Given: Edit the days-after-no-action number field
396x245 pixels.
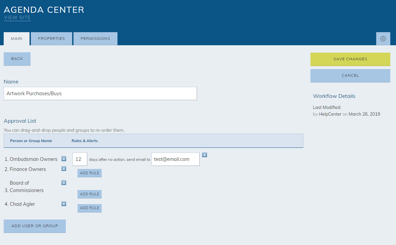Looking at the screenshot, I should pyautogui.click(x=80, y=159).
